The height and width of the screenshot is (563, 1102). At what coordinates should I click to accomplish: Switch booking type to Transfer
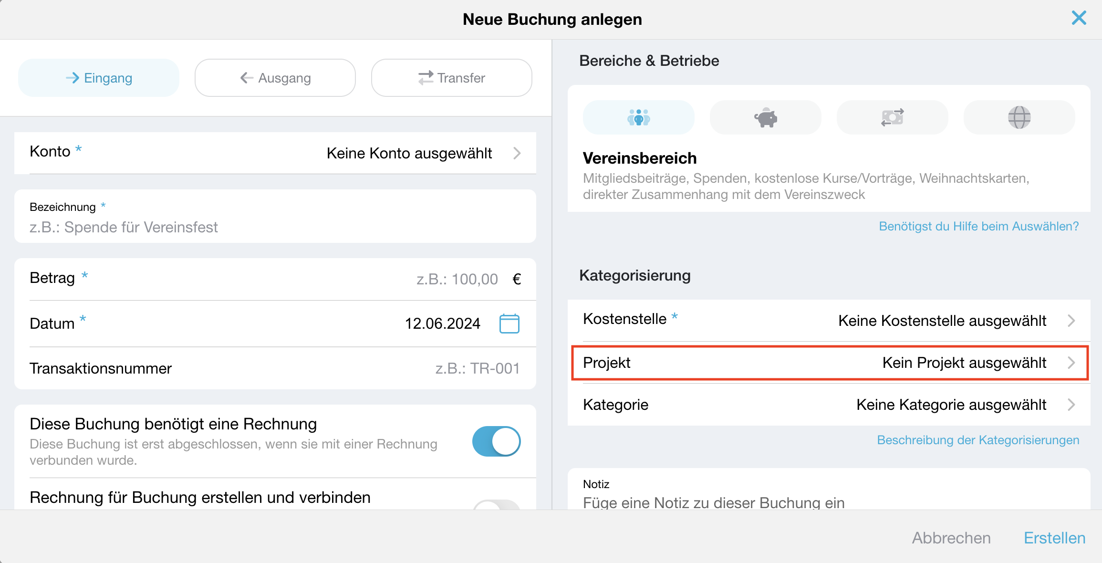coord(452,78)
